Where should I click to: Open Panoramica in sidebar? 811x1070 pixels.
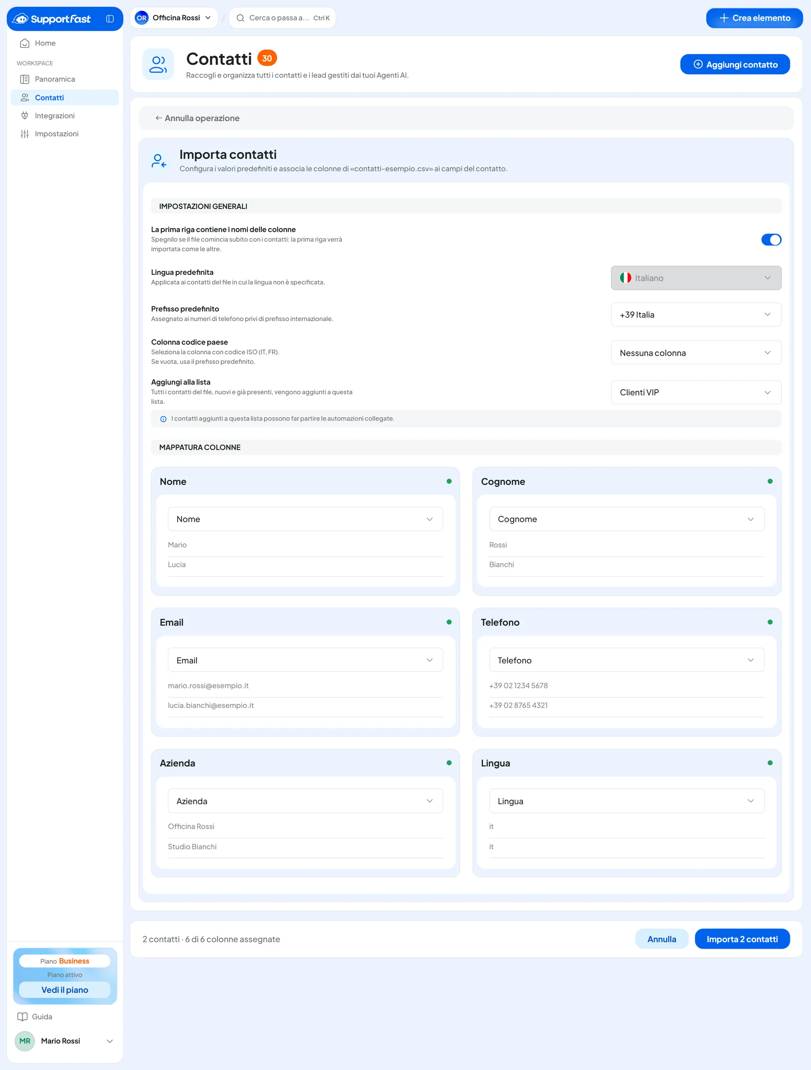click(x=64, y=79)
